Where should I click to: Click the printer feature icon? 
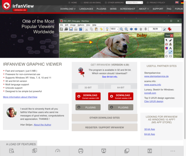[81, 151]
